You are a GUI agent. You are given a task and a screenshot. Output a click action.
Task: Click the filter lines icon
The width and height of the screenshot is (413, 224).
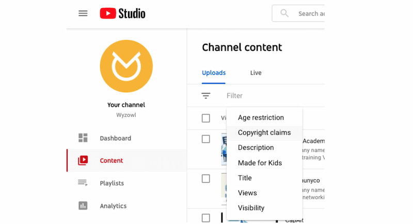tap(206, 96)
